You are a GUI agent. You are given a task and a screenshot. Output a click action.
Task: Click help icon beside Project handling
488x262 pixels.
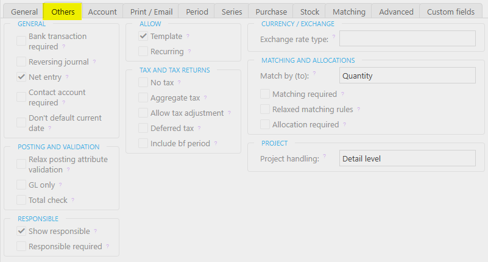pyautogui.click(x=325, y=157)
